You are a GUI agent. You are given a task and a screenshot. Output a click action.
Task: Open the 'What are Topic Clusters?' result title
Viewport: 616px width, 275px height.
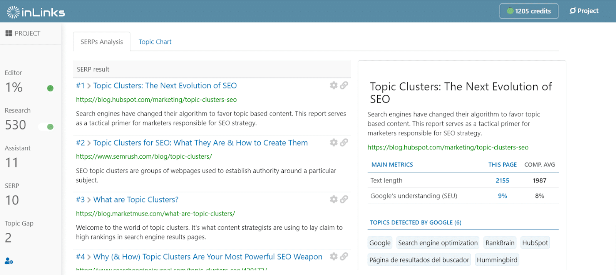pyautogui.click(x=136, y=200)
